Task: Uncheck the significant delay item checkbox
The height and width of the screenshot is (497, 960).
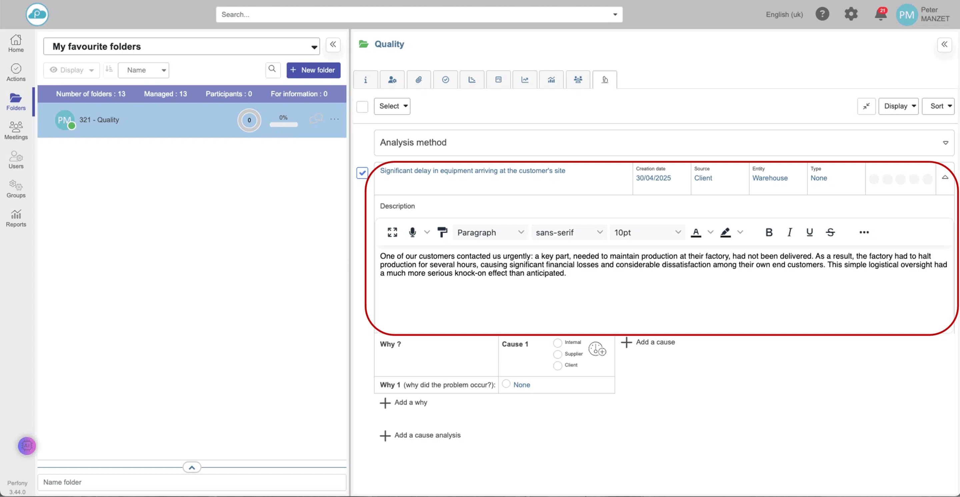Action: pyautogui.click(x=362, y=173)
